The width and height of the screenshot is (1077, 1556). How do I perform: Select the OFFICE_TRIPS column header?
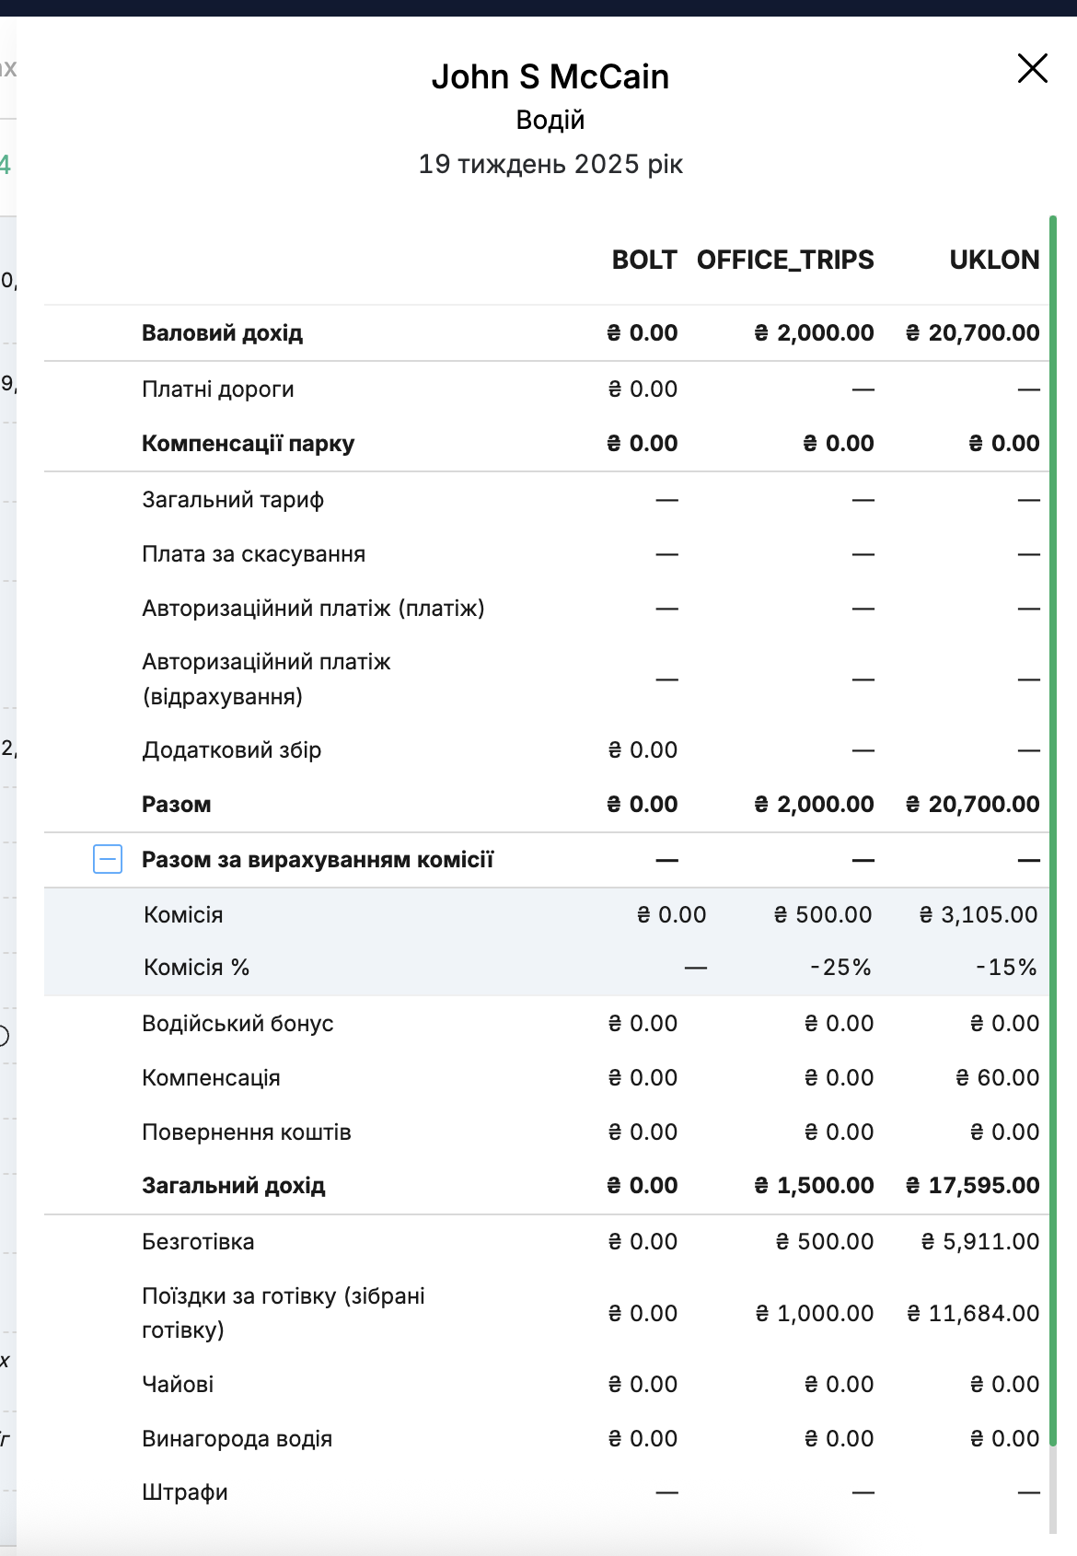[x=785, y=260]
